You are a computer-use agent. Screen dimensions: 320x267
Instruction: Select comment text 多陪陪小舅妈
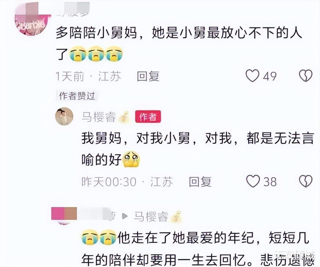pyautogui.click(x=96, y=33)
